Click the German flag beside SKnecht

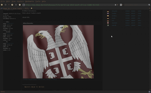pos(108,11)
